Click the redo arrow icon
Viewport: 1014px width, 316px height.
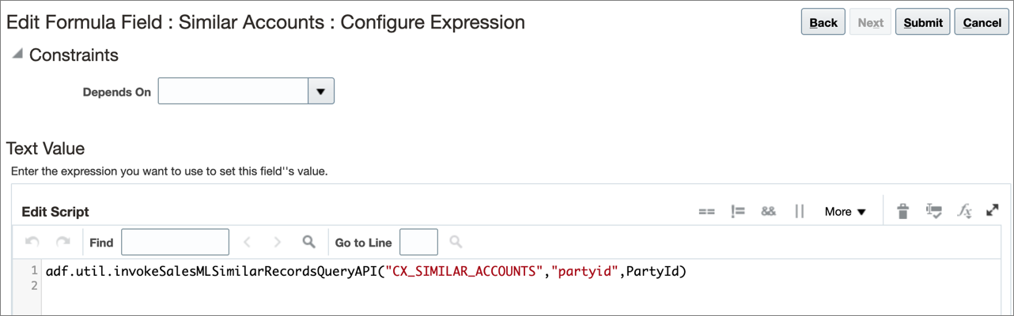click(62, 242)
